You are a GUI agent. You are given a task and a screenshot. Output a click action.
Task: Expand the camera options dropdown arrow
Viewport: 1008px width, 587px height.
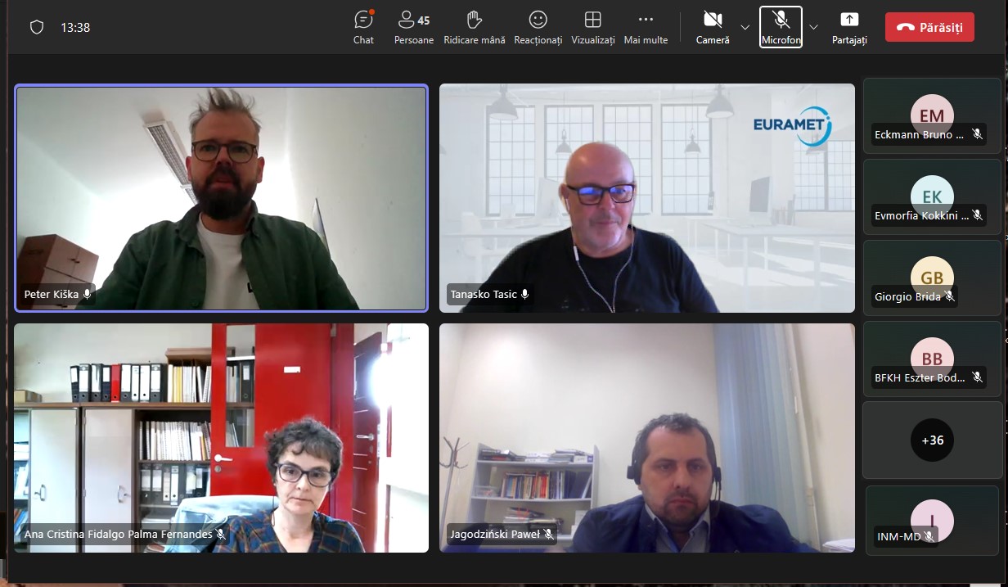point(745,27)
